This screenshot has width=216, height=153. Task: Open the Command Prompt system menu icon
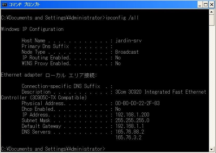pos(4,4)
